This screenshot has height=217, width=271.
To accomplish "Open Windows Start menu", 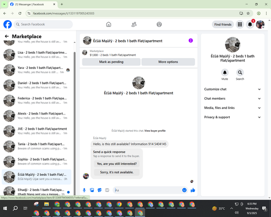I will coord(5,208).
